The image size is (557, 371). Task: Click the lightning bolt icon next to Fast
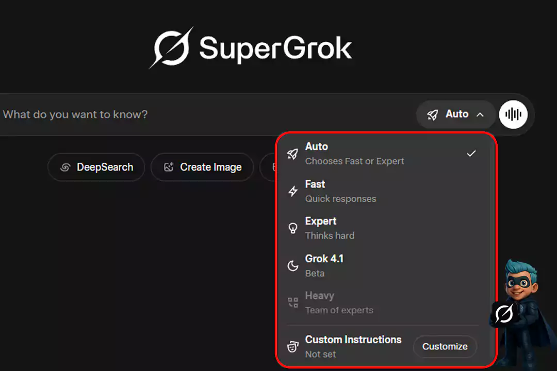(293, 191)
